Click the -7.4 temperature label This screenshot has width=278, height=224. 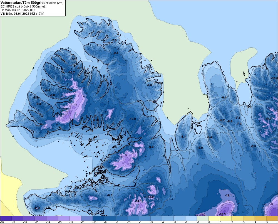pos(73,59)
